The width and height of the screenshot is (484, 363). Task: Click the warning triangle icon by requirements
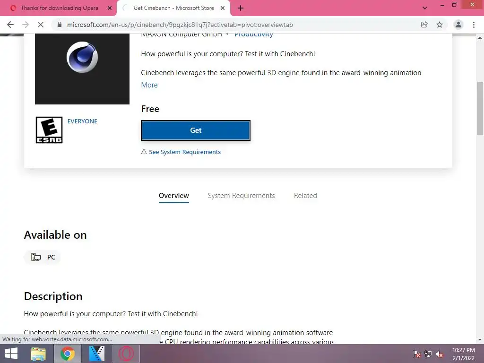coord(144,152)
